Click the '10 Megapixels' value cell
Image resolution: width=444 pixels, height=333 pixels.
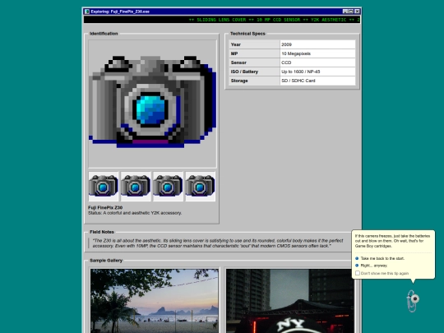[x=317, y=53]
